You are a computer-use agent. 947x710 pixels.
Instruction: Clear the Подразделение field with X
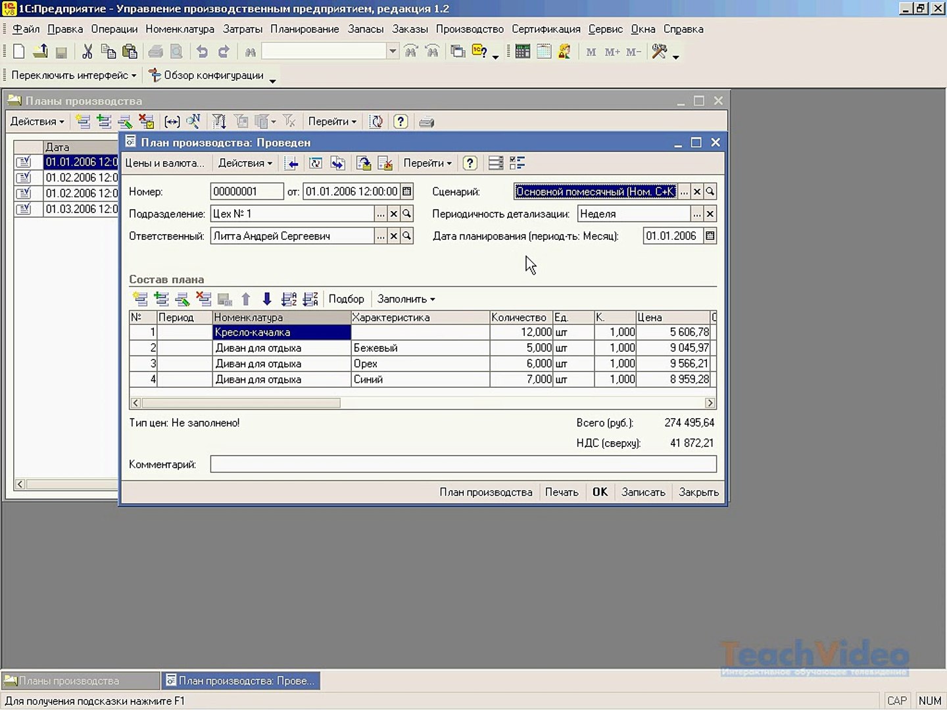393,214
